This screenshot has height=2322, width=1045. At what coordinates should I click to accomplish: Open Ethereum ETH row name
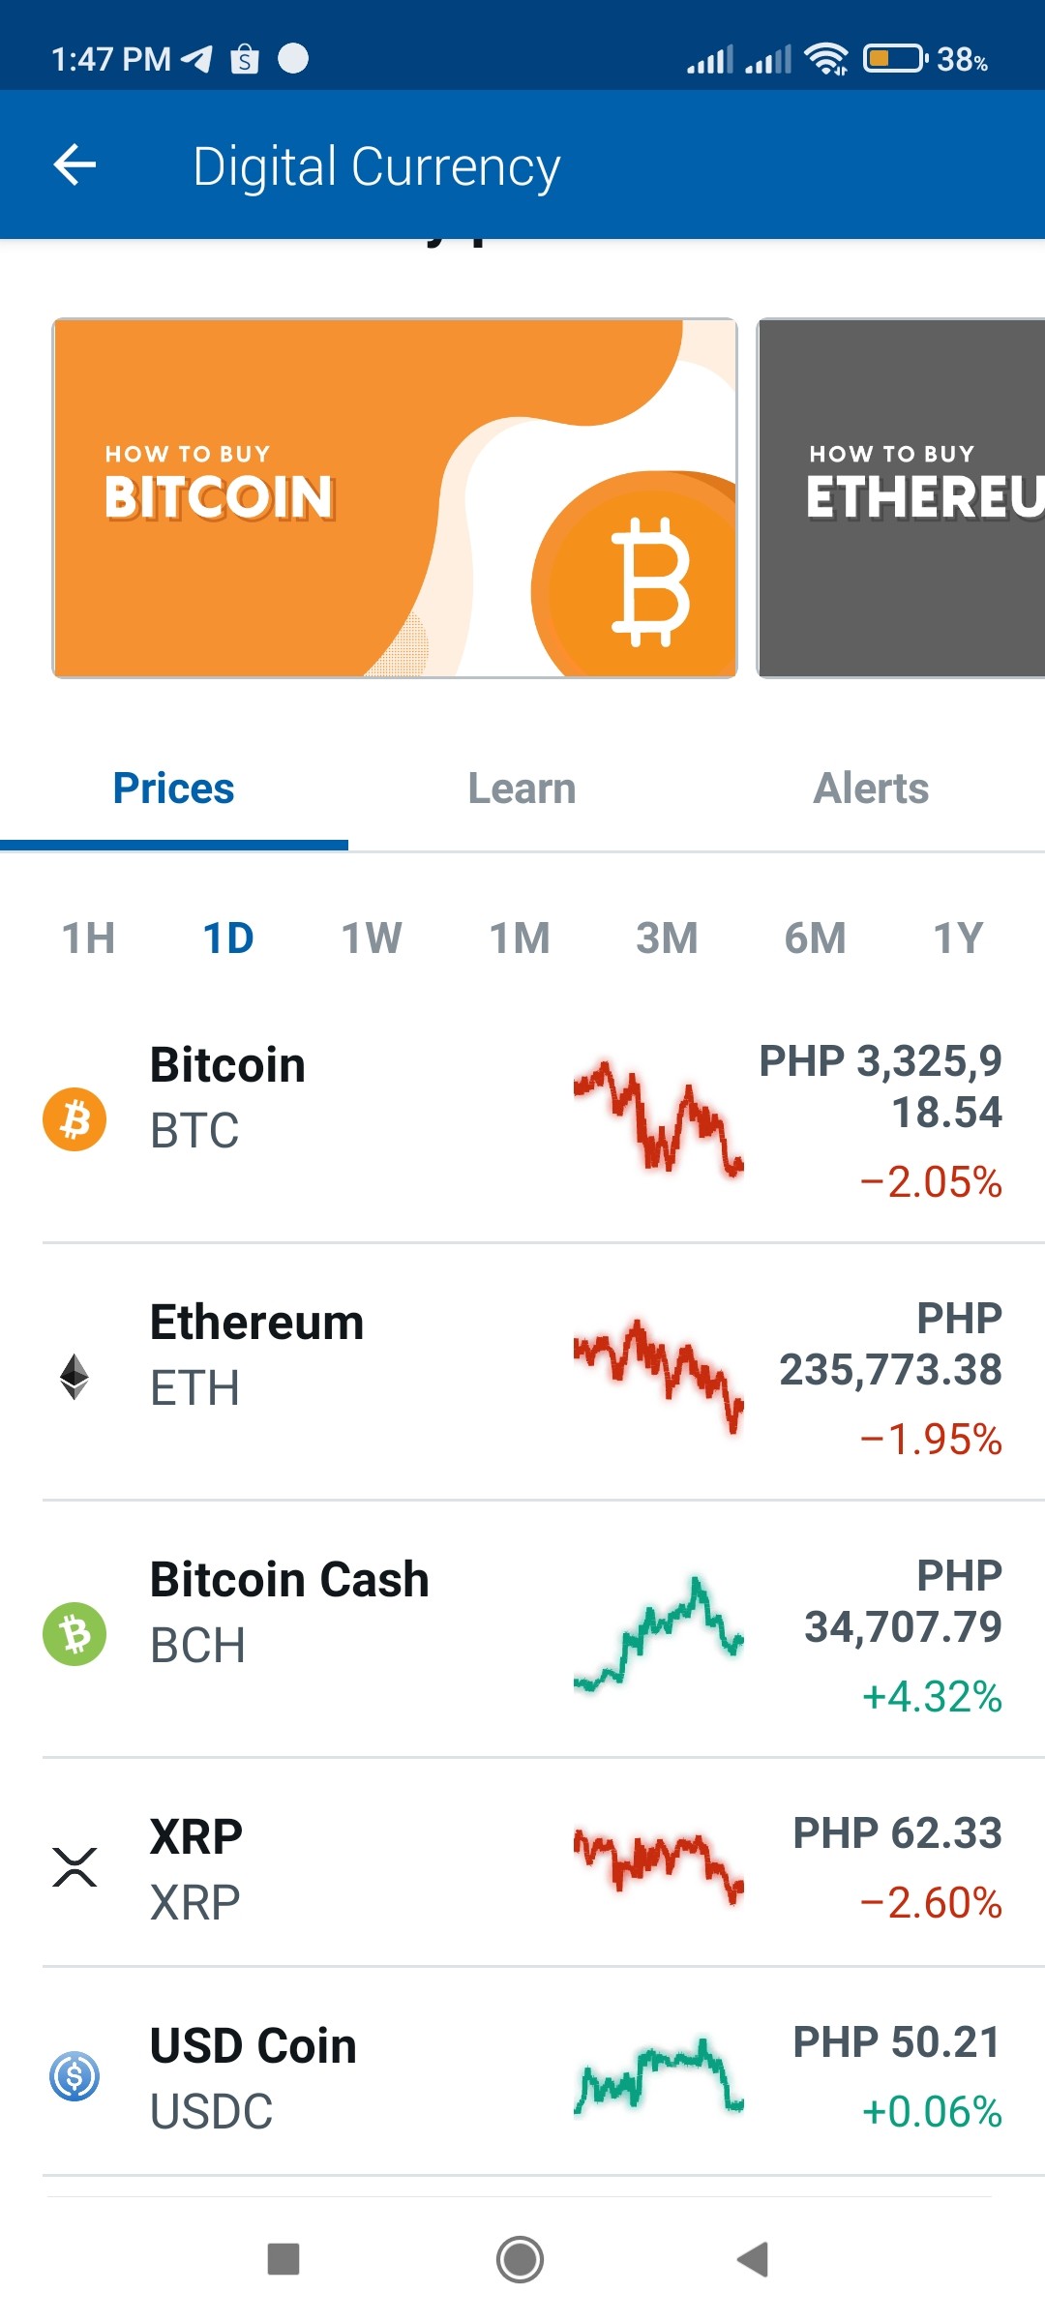point(256,1354)
